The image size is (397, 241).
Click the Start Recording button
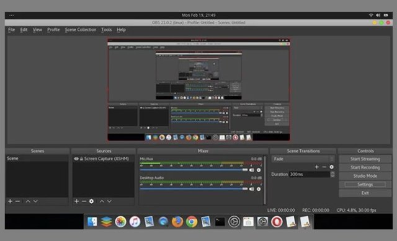365,167
